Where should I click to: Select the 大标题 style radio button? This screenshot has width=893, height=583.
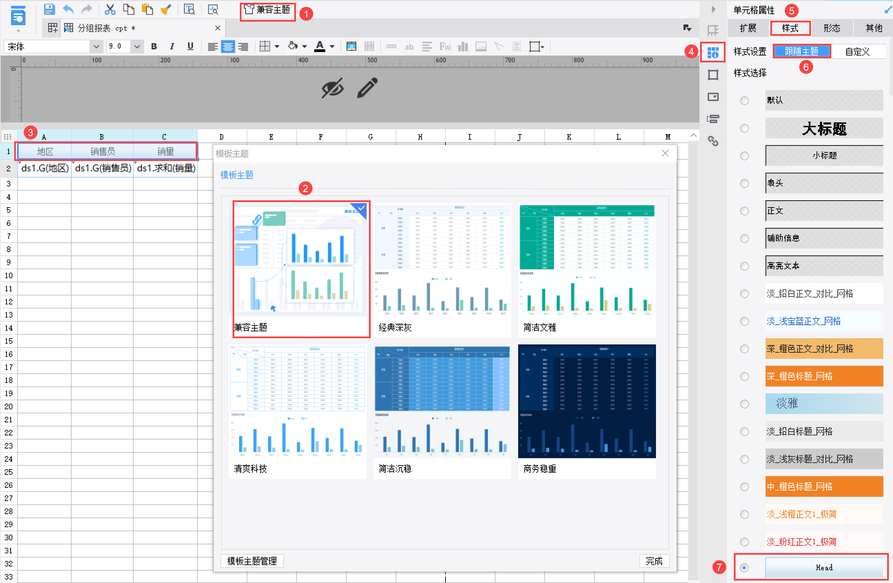click(x=745, y=128)
